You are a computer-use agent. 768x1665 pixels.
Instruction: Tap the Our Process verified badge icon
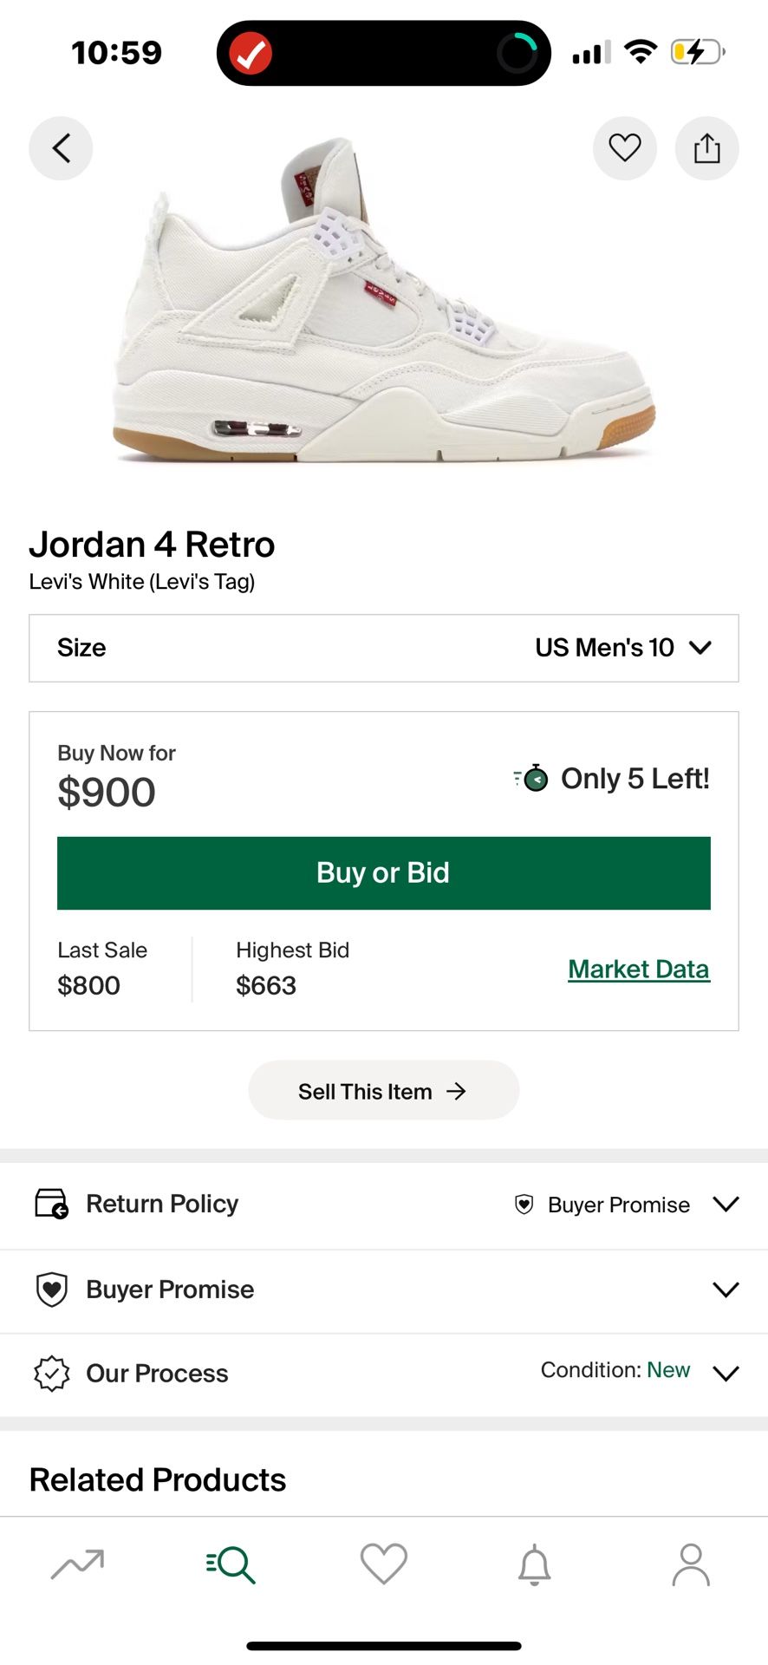[x=51, y=1374]
